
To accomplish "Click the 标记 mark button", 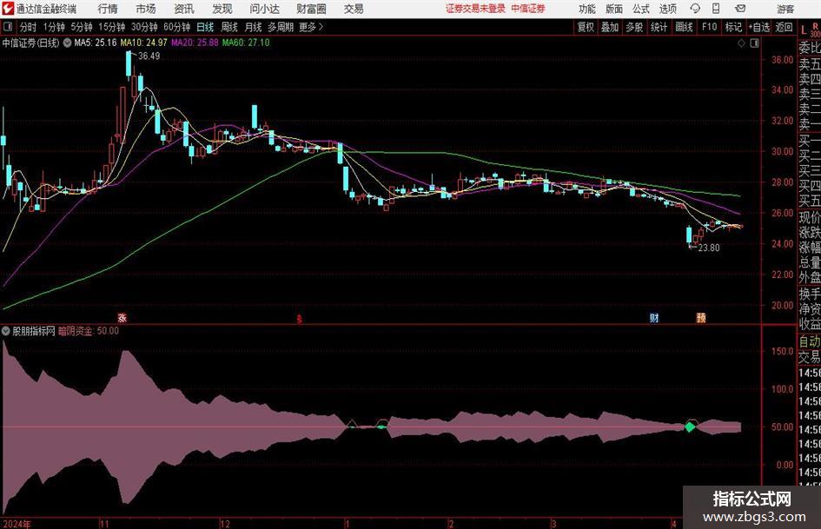I will (733, 27).
